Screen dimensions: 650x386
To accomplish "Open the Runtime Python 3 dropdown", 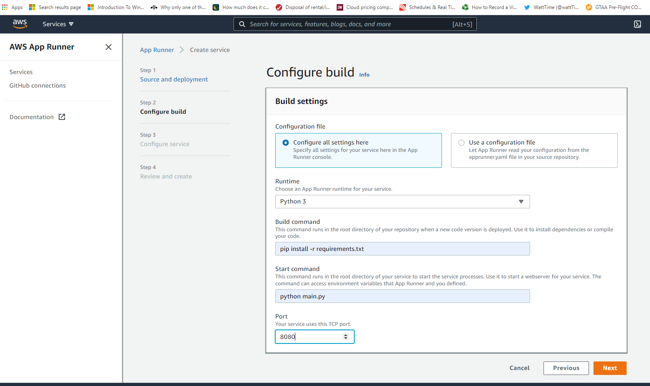I will pos(402,201).
